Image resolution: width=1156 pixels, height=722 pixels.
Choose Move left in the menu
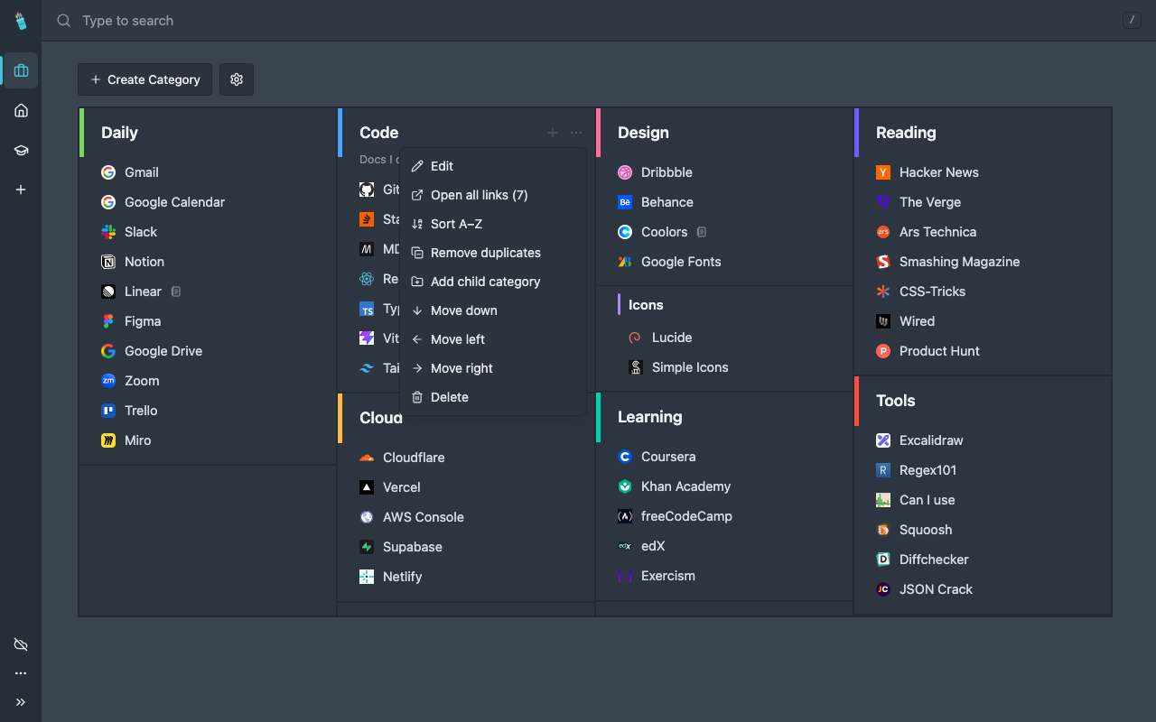[x=493, y=339]
